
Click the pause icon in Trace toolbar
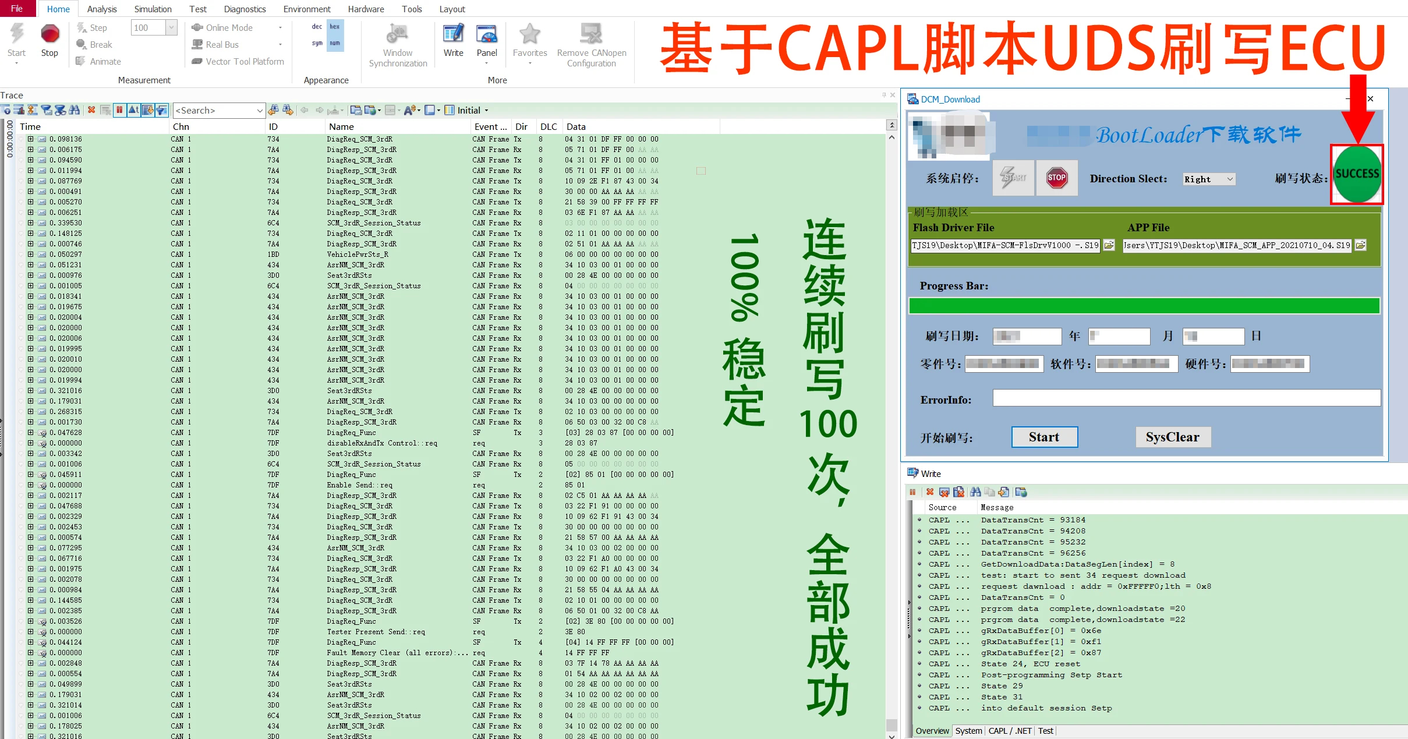[119, 109]
